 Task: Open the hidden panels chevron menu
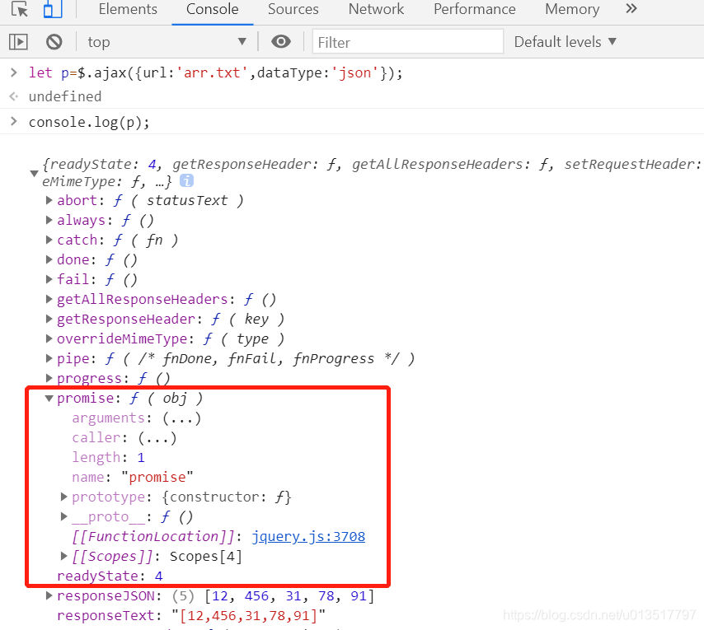pyautogui.click(x=631, y=9)
